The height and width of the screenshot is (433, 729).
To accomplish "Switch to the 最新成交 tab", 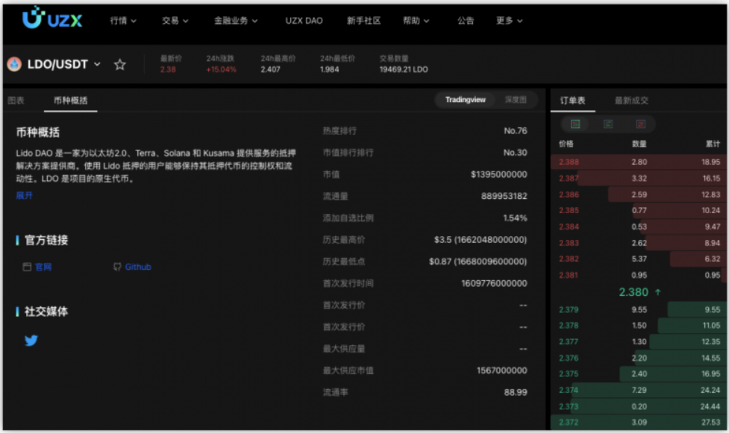I will pyautogui.click(x=631, y=101).
